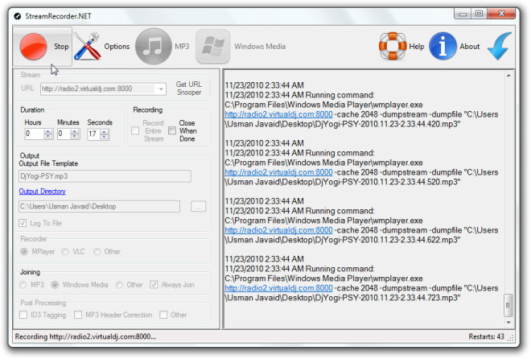This screenshot has width=531, height=359.
Task: Click the Output File Template field
Action: pyautogui.click(x=105, y=176)
